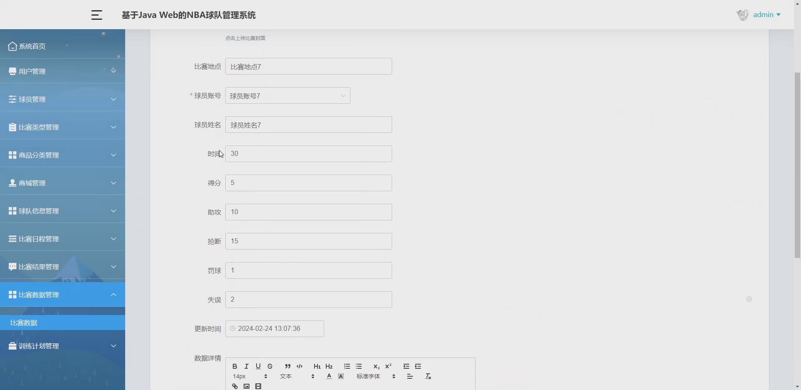801x390 pixels.
Task: Insert an image into the data details
Action: pyautogui.click(x=247, y=386)
